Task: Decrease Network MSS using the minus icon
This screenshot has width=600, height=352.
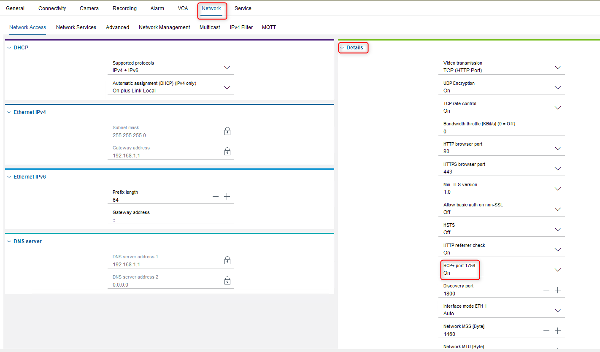Action: (x=546, y=331)
